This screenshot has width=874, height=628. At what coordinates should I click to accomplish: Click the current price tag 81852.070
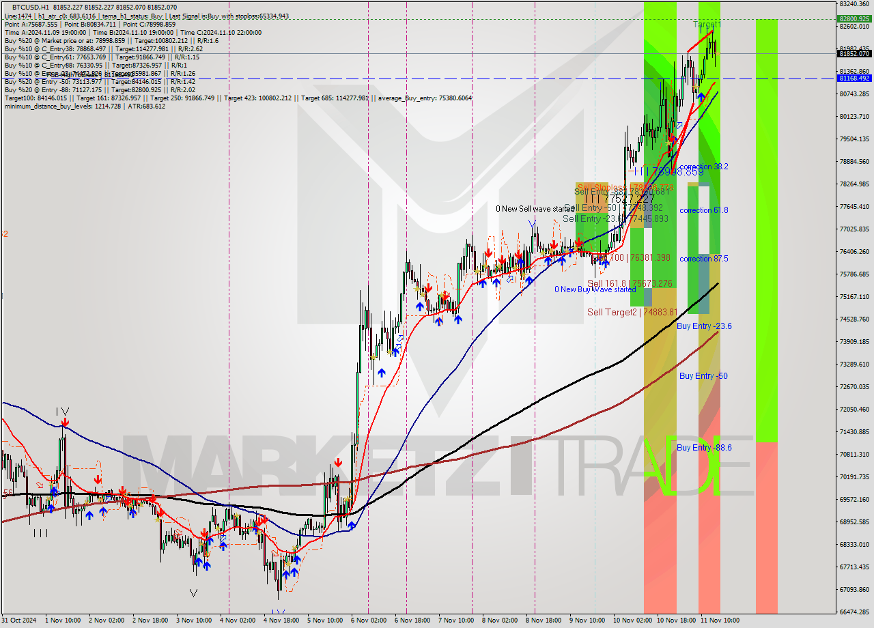[854, 53]
